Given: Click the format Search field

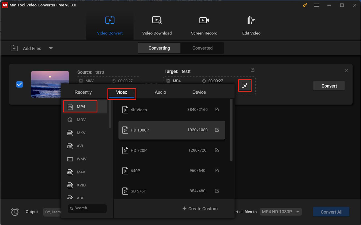Looking at the screenshot, I should pos(87,208).
